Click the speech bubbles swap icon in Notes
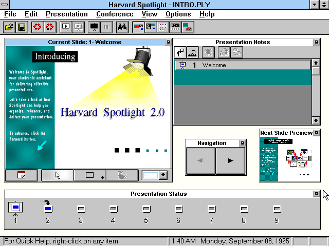The width and height of the screenshot is (329, 246). click(x=236, y=52)
